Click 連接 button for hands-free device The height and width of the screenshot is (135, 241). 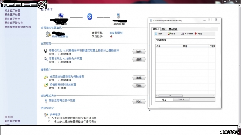click(x=139, y=60)
